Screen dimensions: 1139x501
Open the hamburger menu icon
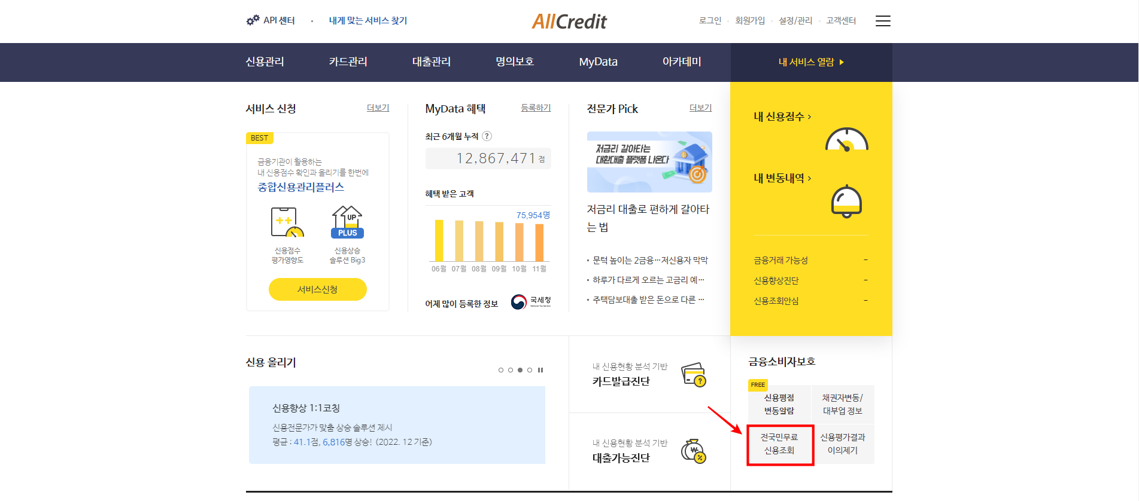[x=883, y=21]
